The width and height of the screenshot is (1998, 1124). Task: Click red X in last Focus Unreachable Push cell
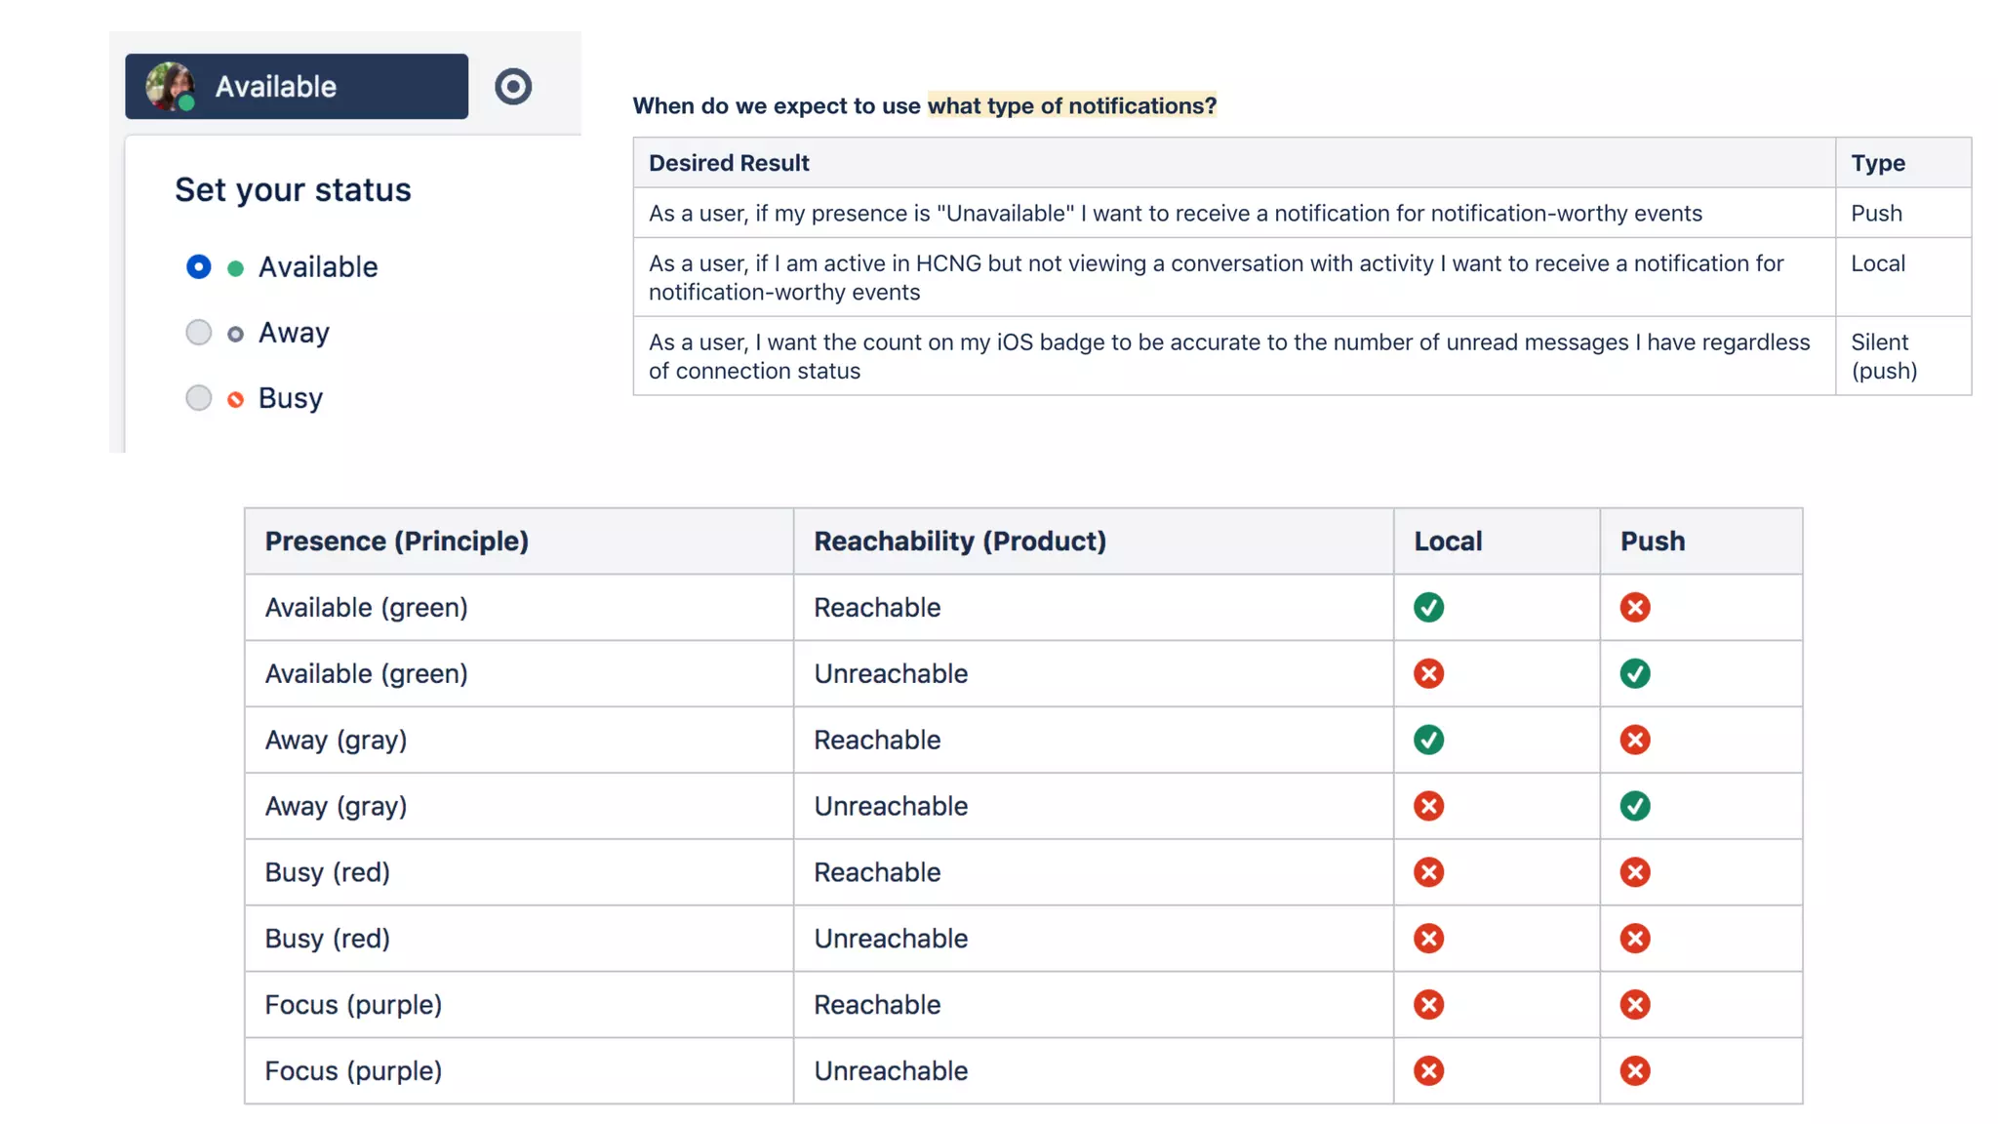1635,1070
